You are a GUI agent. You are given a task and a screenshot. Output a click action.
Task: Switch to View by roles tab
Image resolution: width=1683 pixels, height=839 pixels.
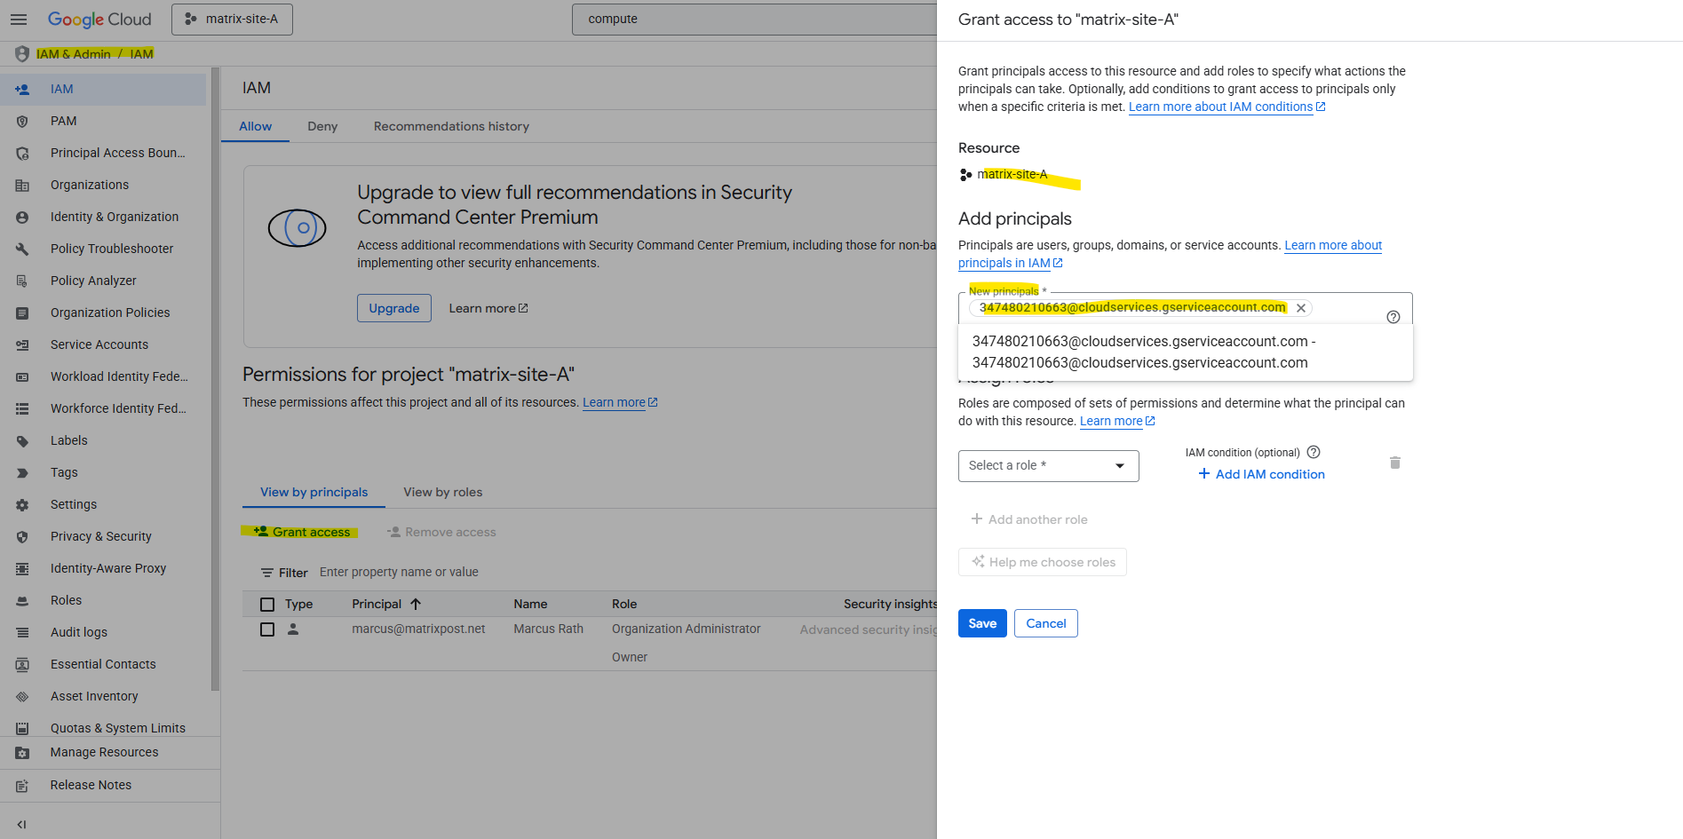click(442, 492)
